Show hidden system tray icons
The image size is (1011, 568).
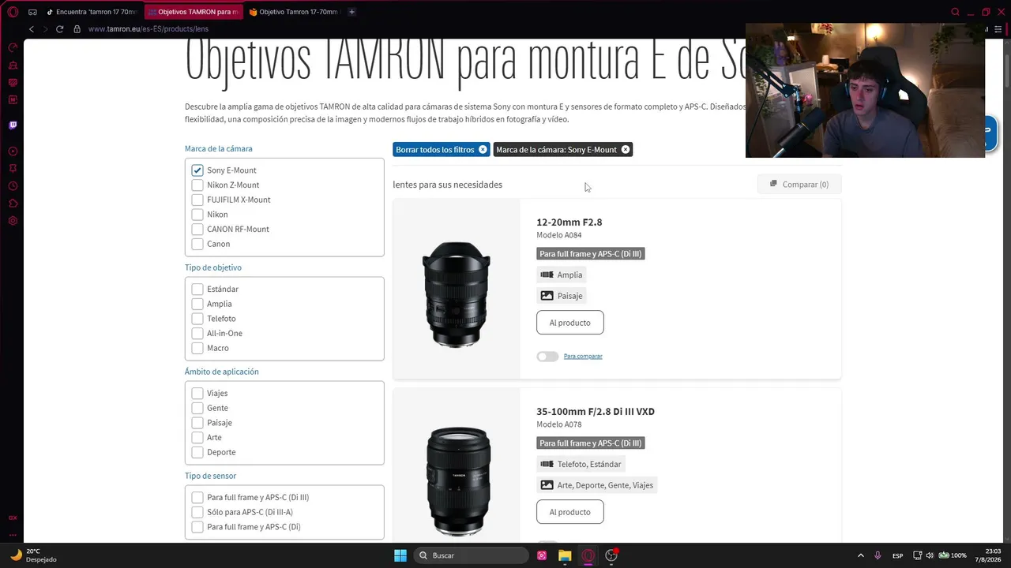click(x=860, y=555)
